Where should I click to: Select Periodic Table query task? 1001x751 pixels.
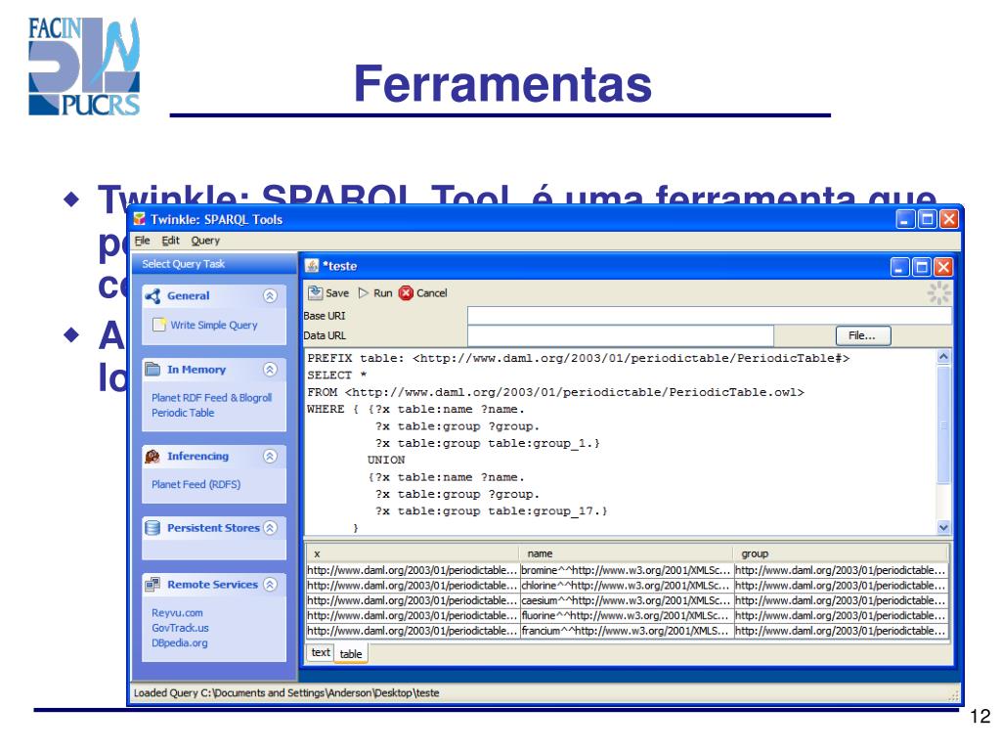183,413
